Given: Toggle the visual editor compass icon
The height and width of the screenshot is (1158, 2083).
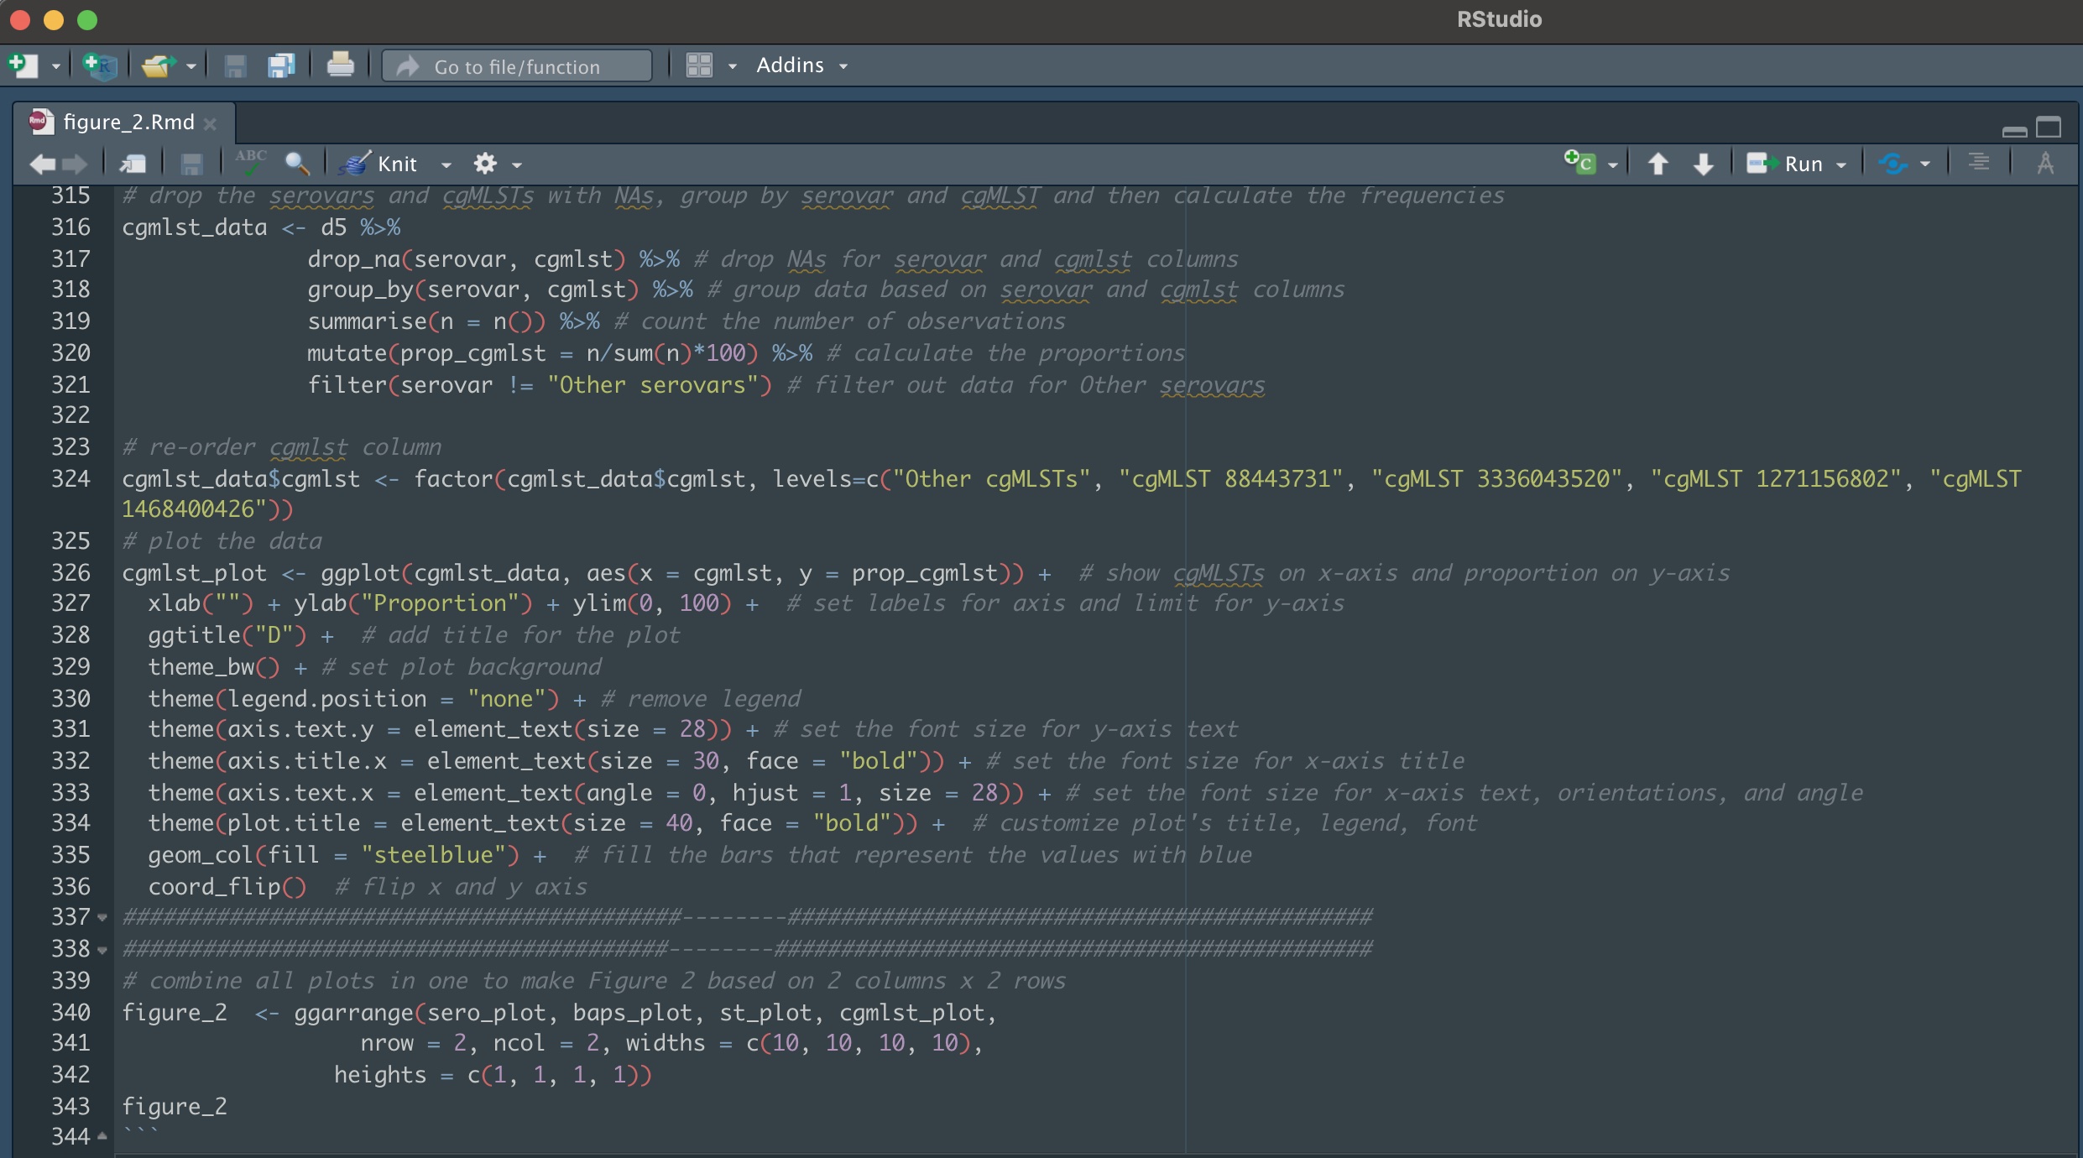Looking at the screenshot, I should (x=2045, y=163).
